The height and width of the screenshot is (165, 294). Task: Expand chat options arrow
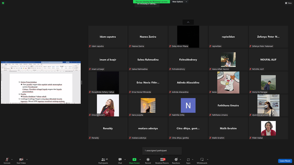(125, 159)
